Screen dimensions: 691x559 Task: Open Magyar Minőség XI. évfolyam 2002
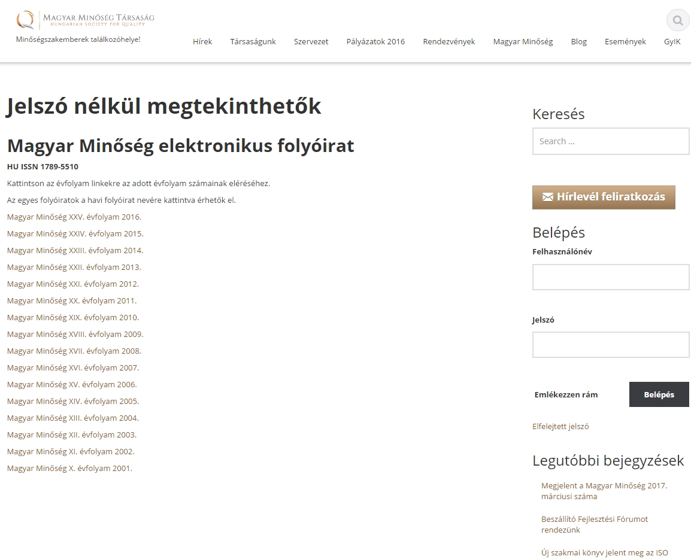[71, 451]
